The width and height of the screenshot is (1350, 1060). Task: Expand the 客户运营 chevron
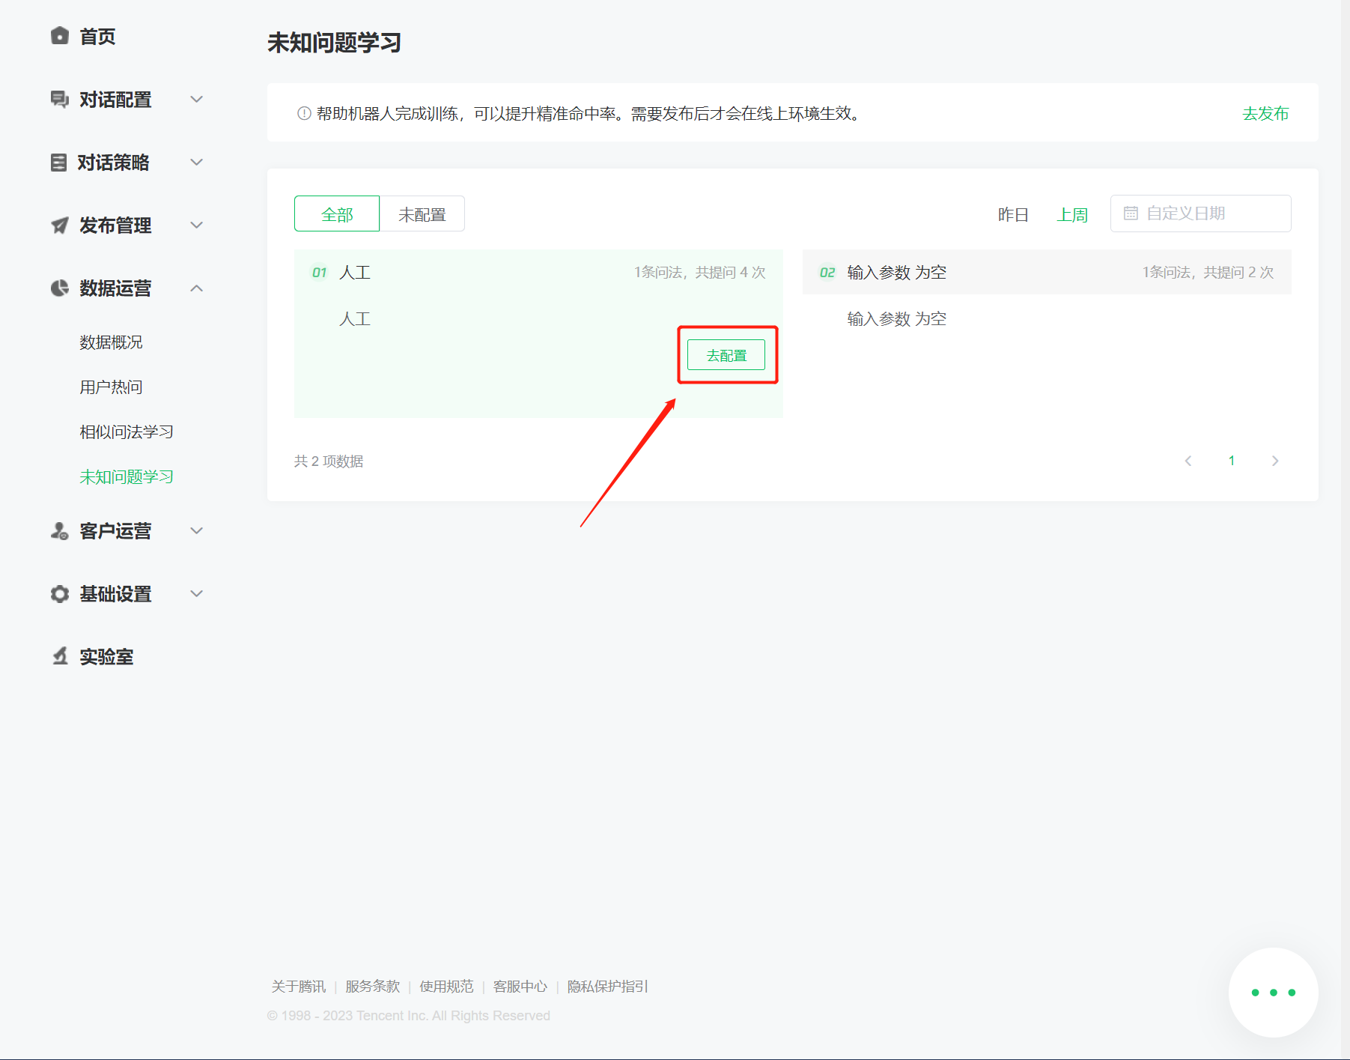pos(197,530)
